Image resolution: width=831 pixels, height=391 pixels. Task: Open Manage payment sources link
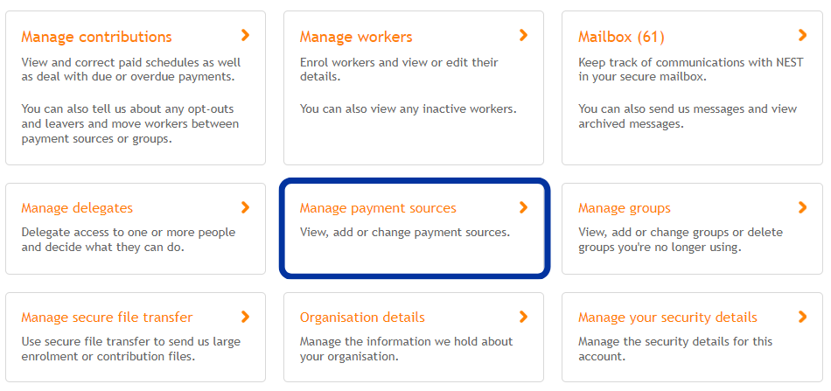[378, 208]
